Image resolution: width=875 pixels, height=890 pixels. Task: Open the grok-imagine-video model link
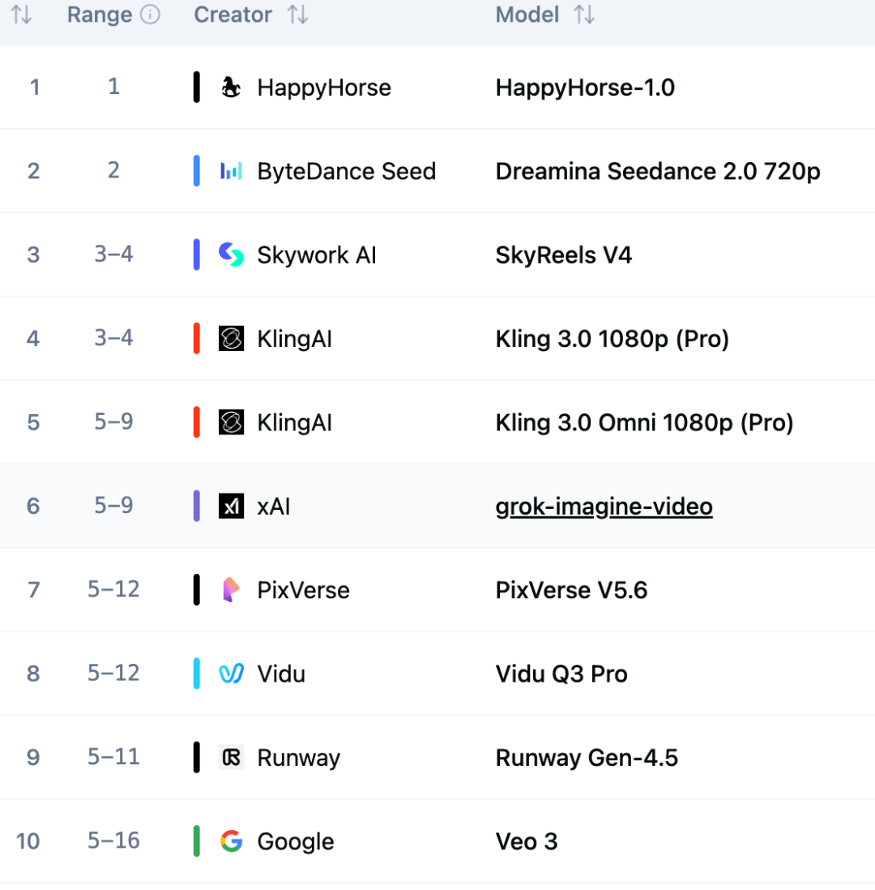[604, 507]
